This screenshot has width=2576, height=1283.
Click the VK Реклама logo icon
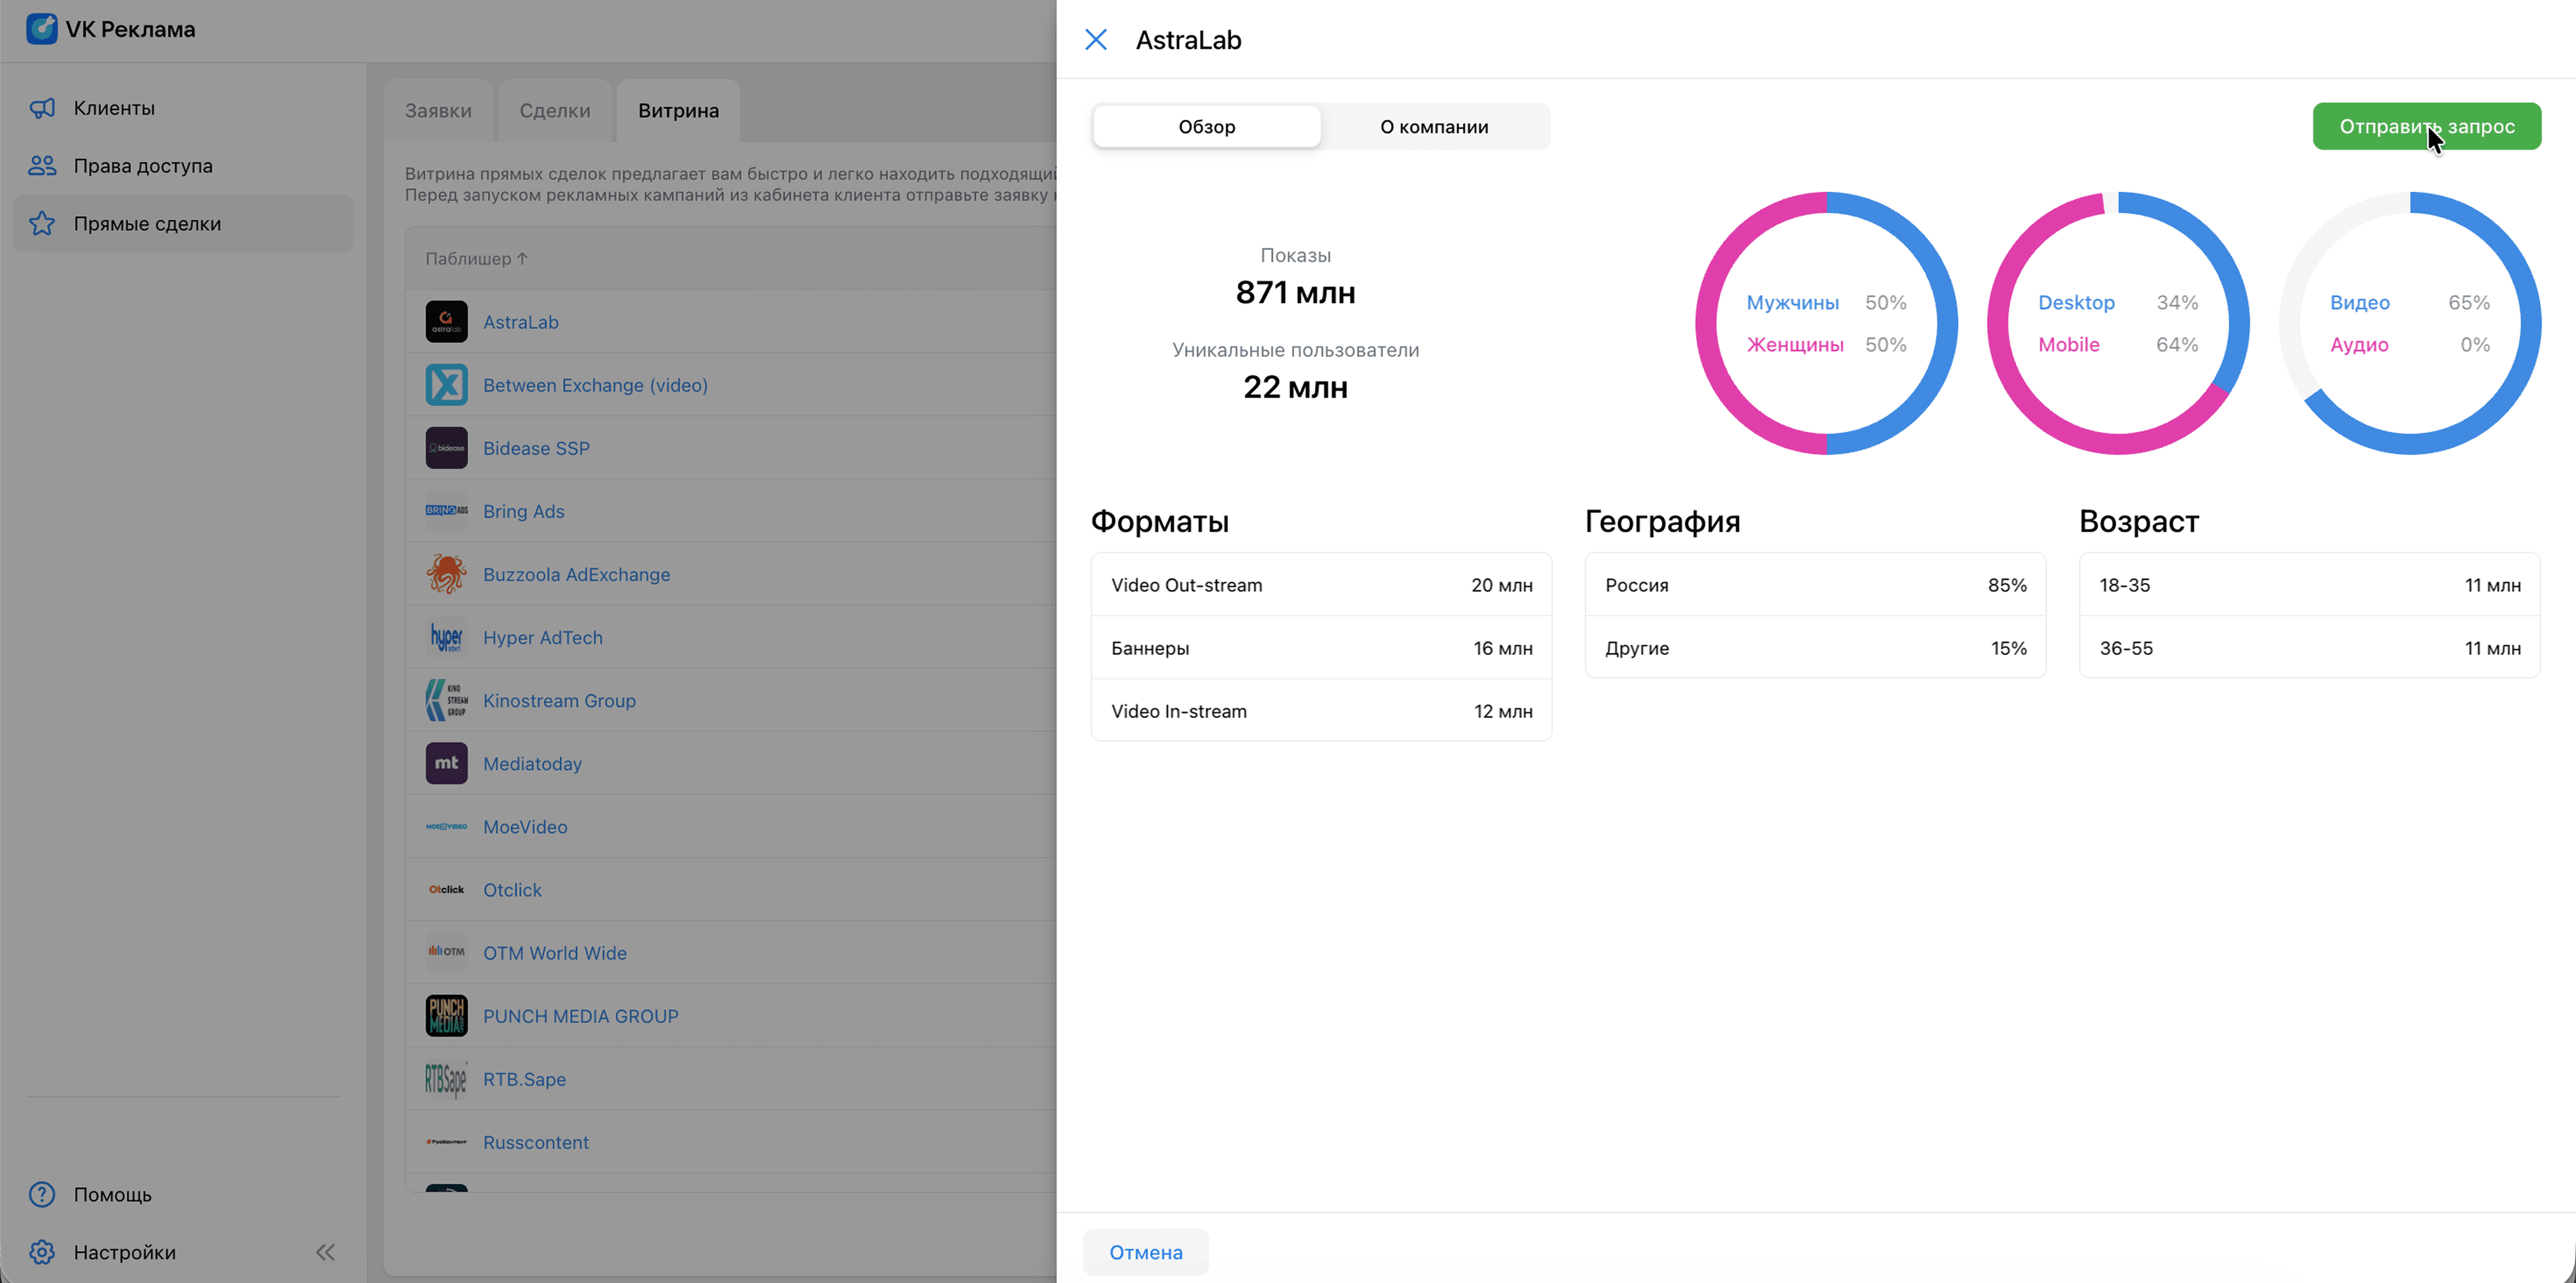[41, 29]
